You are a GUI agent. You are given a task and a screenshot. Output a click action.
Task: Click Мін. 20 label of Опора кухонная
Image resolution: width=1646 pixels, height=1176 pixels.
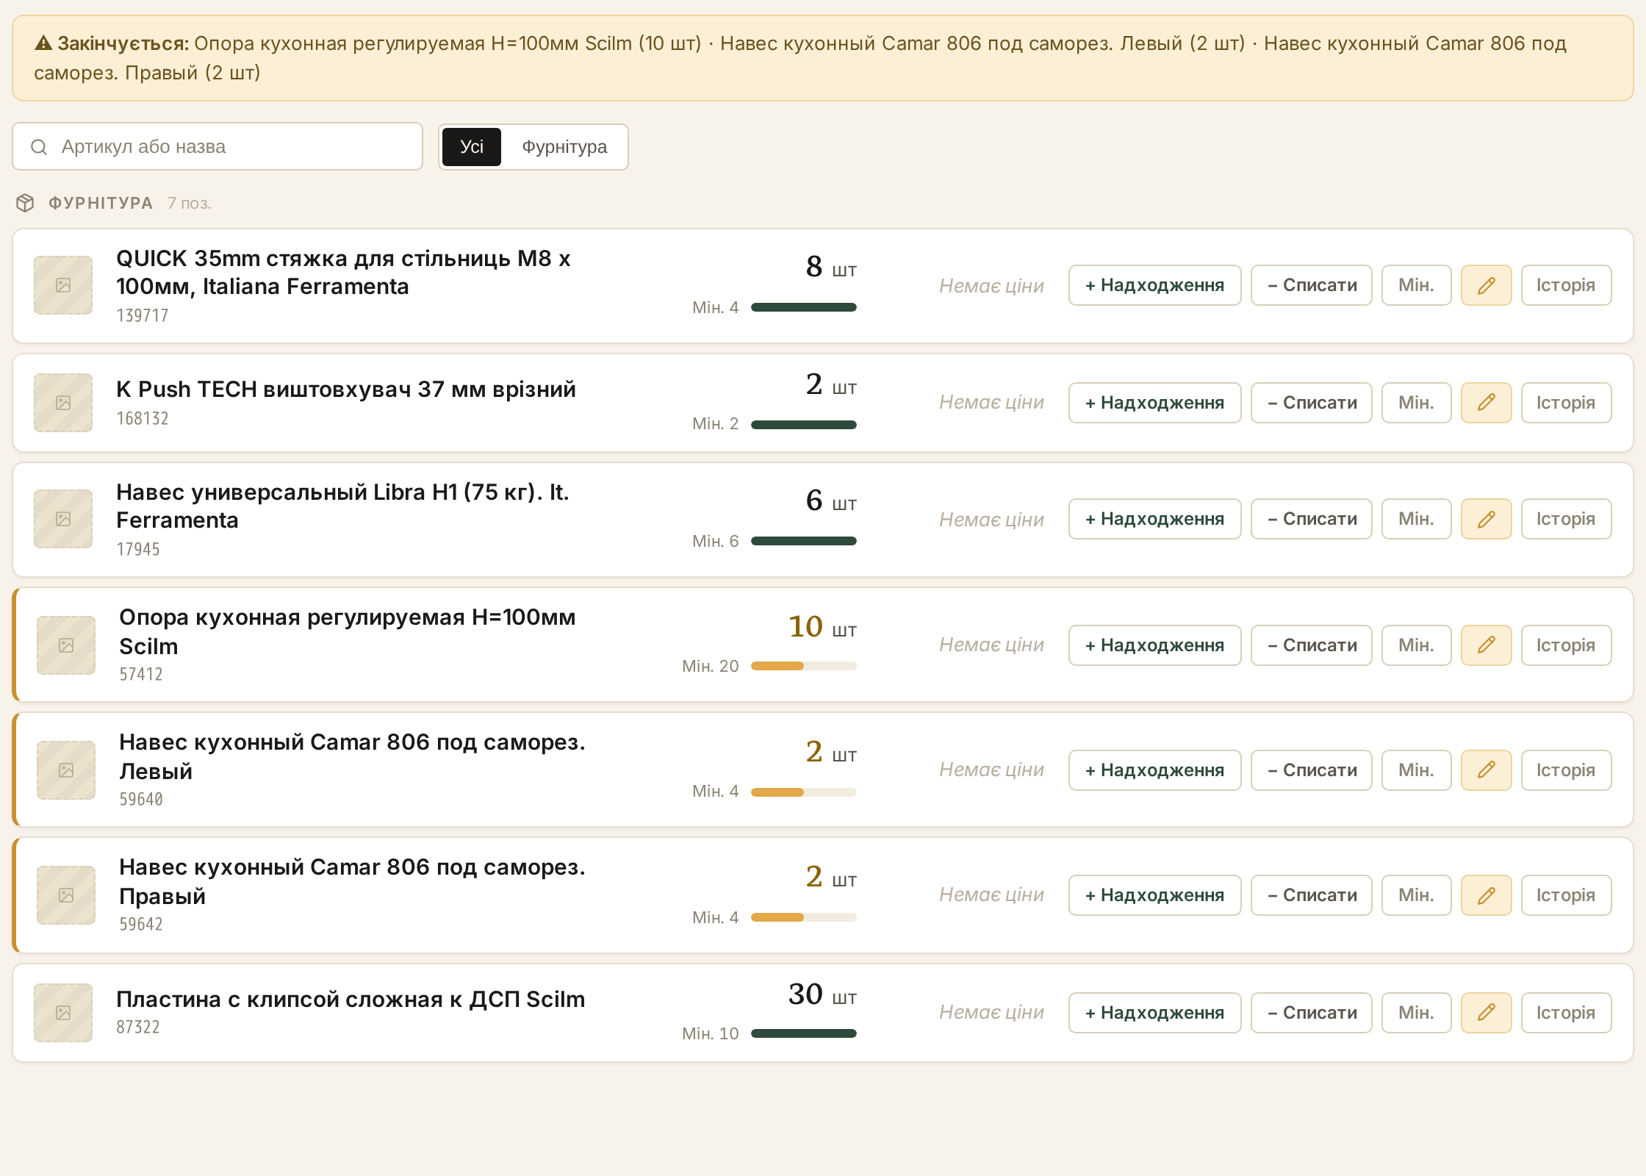710,666
